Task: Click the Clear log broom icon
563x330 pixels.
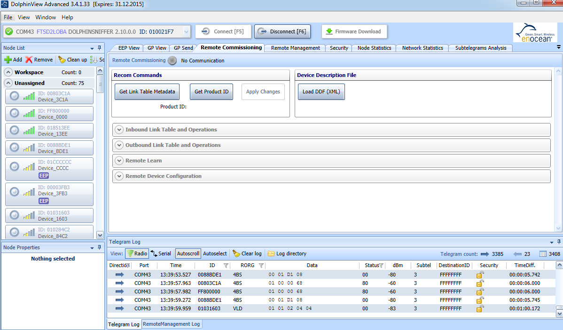Action: tap(236, 253)
